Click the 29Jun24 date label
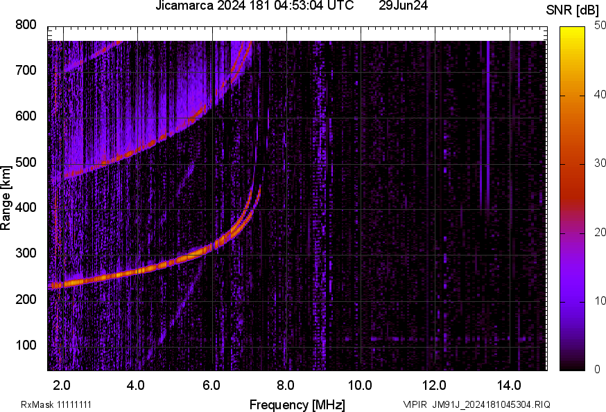 tap(403, 6)
